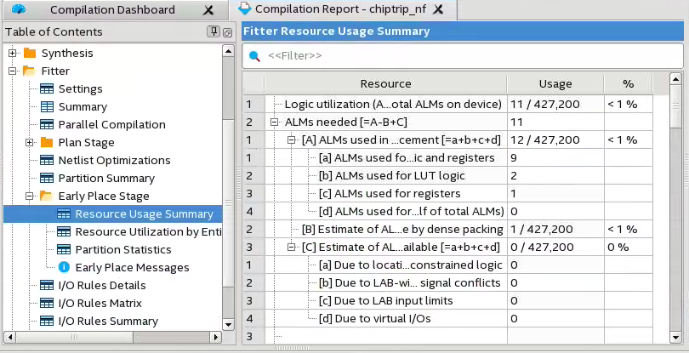Switch to the Compilation Dashboard tab
Screen dimensions: 689x353
(x=111, y=10)
